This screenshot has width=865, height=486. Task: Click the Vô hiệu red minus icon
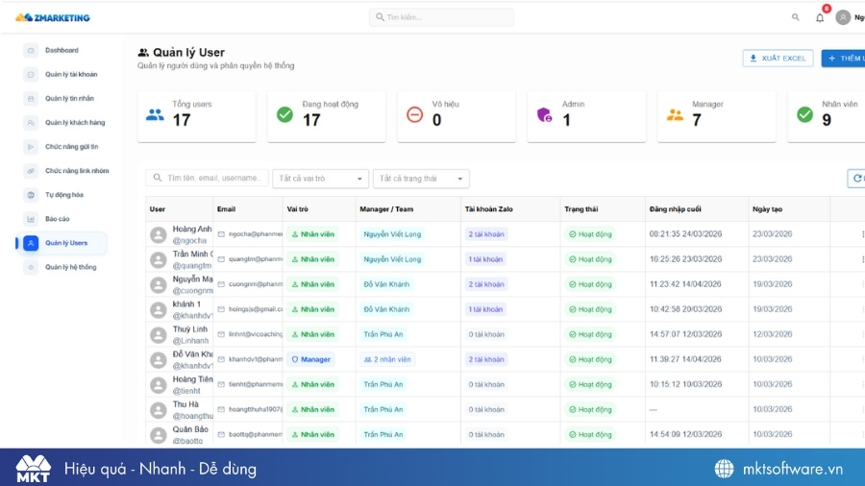(415, 114)
